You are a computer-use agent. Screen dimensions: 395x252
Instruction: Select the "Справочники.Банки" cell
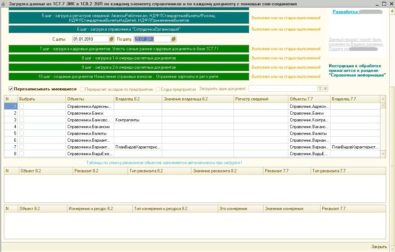pyautogui.click(x=90, y=113)
